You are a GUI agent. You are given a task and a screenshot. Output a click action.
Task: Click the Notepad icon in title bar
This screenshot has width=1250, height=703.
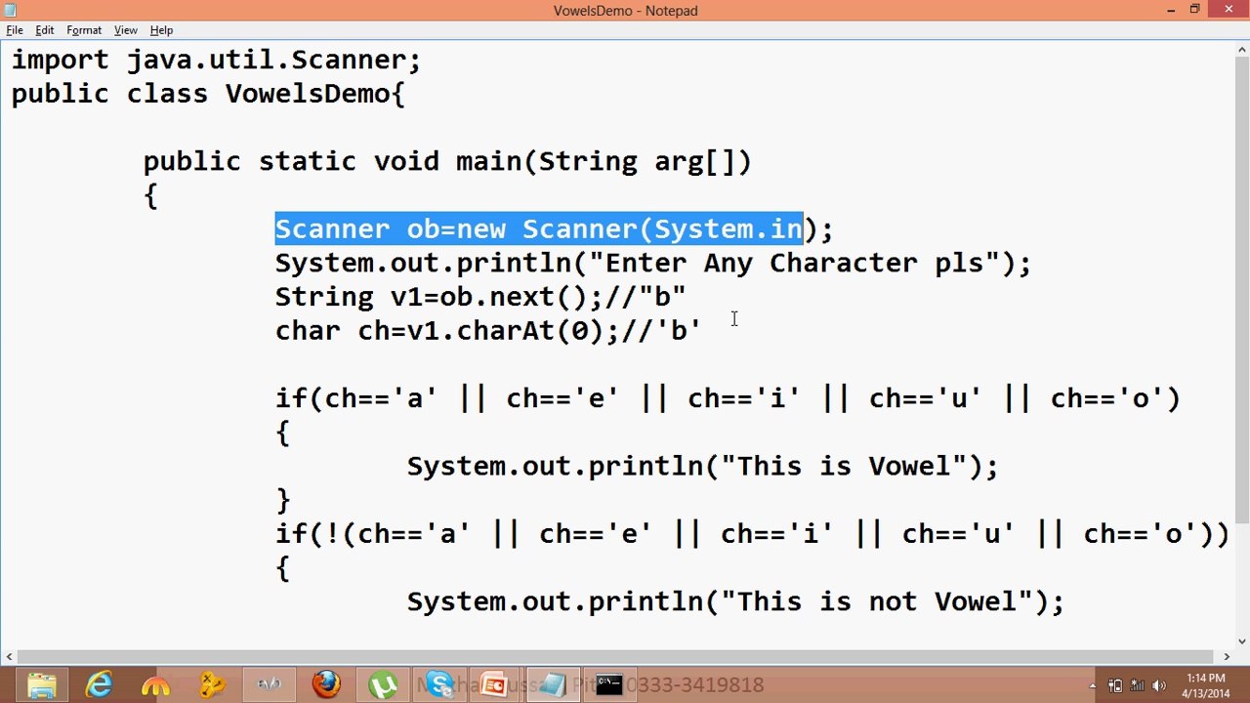click(11, 10)
